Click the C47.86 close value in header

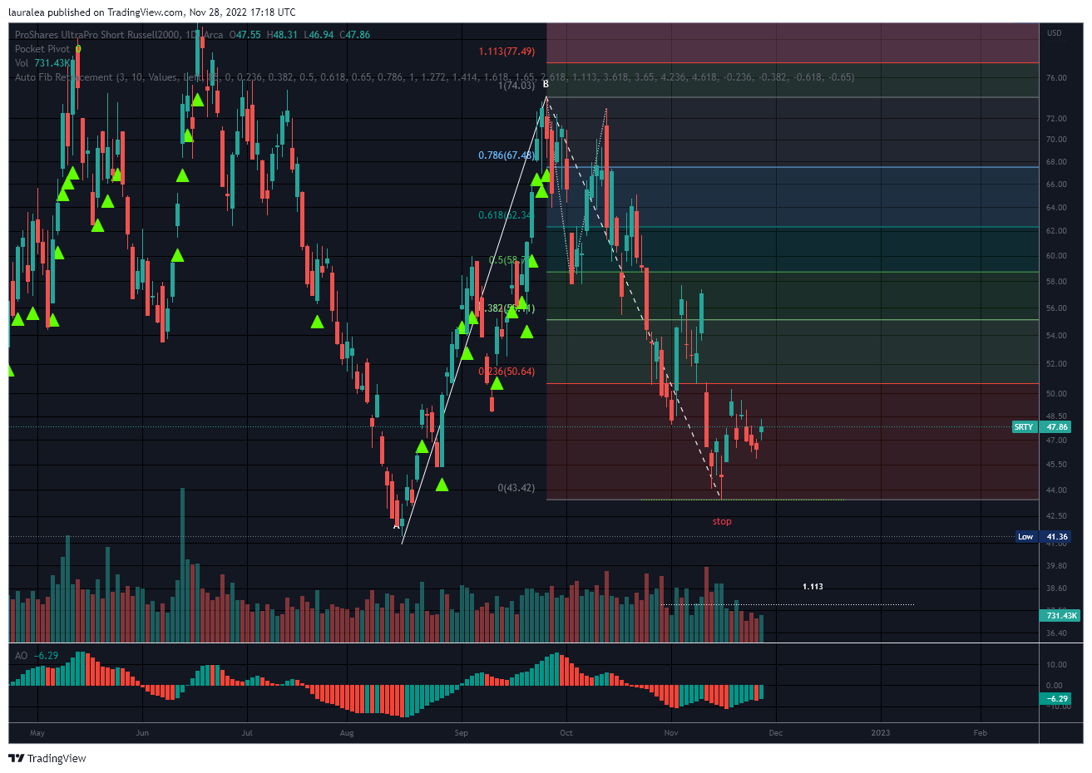[355, 35]
